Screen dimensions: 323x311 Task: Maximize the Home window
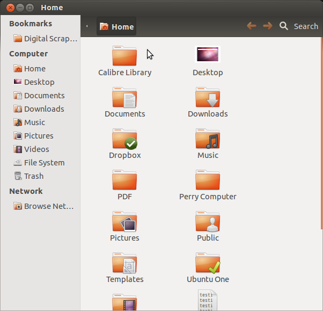(30, 8)
